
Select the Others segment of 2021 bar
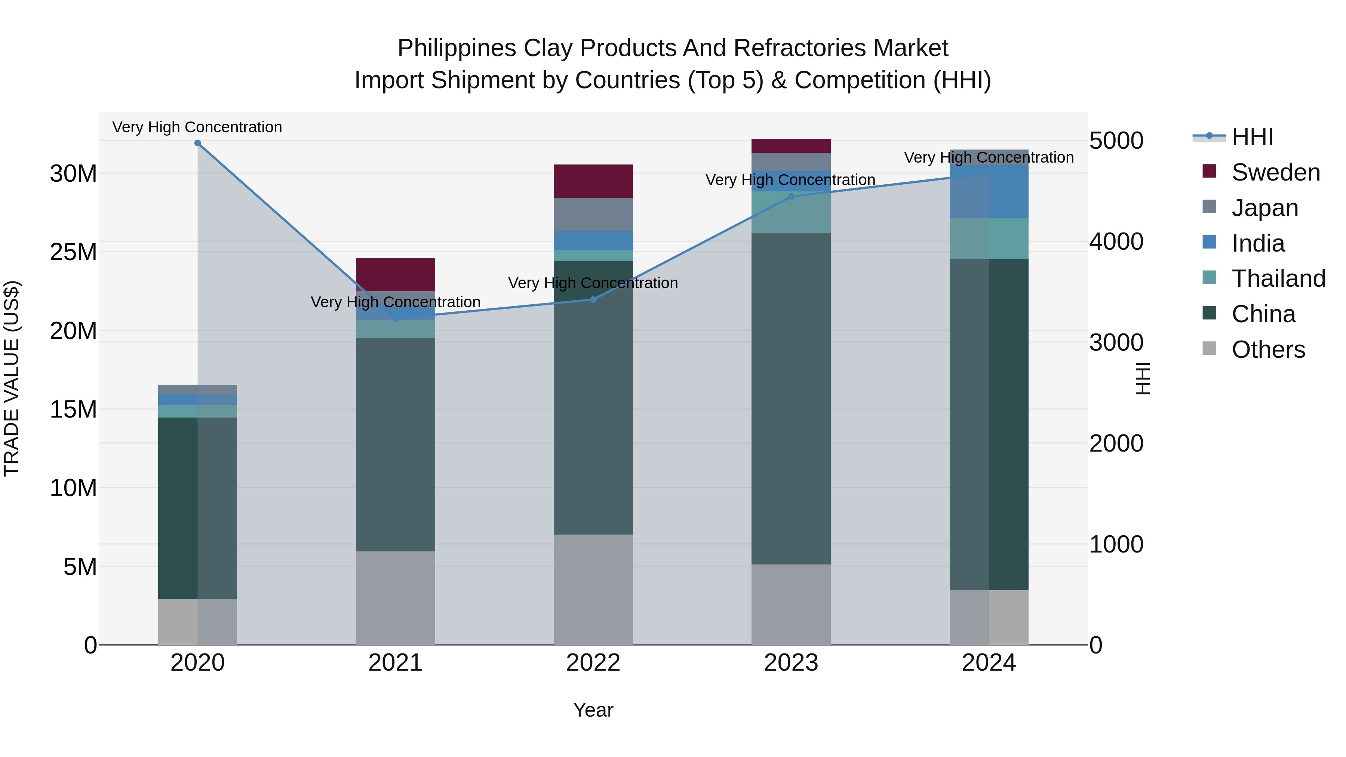(x=396, y=598)
